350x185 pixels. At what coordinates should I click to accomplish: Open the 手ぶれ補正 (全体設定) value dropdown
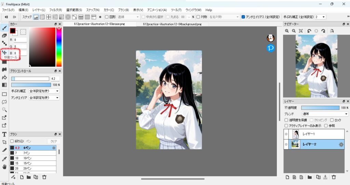321,17
